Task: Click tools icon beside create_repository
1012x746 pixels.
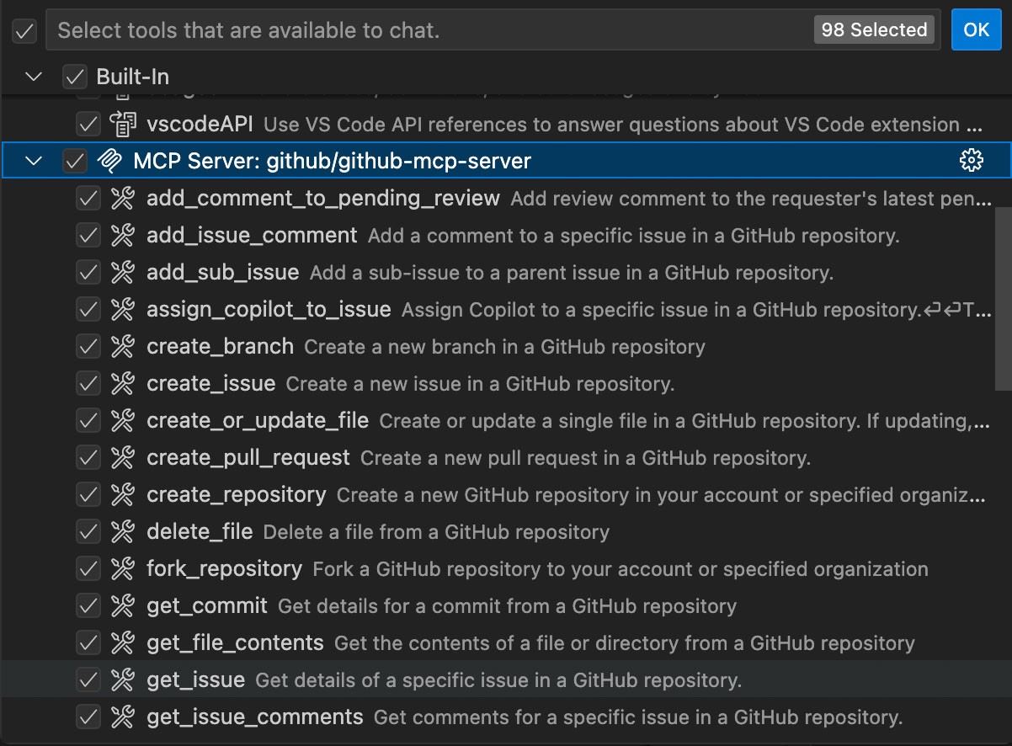Action: [x=123, y=494]
